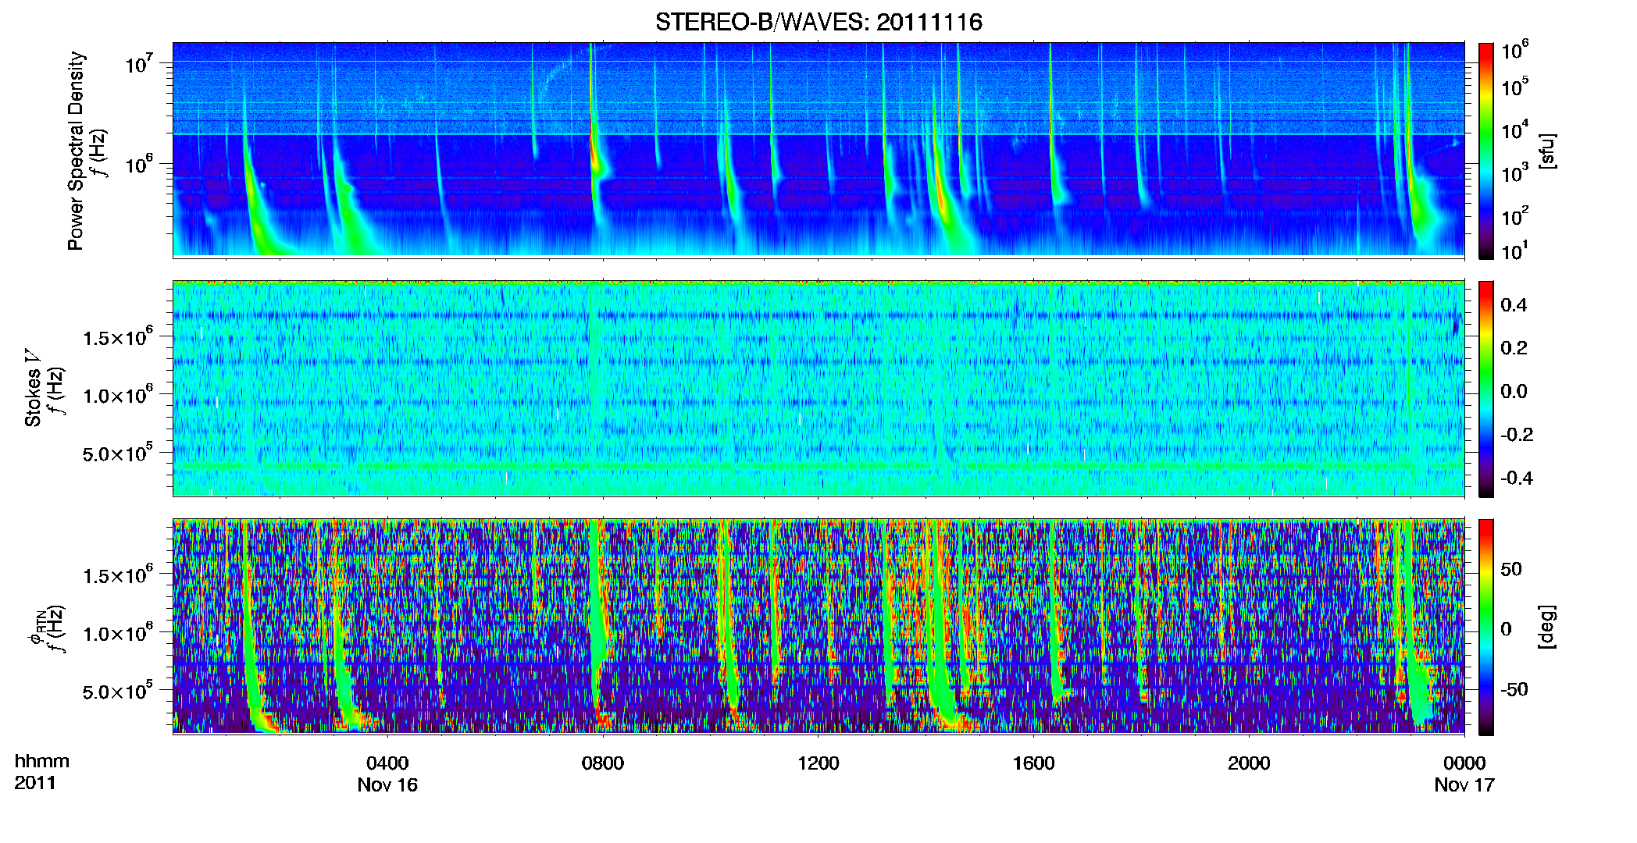
Task: Click the Power Spectral Density axis label
Action: pos(76,151)
